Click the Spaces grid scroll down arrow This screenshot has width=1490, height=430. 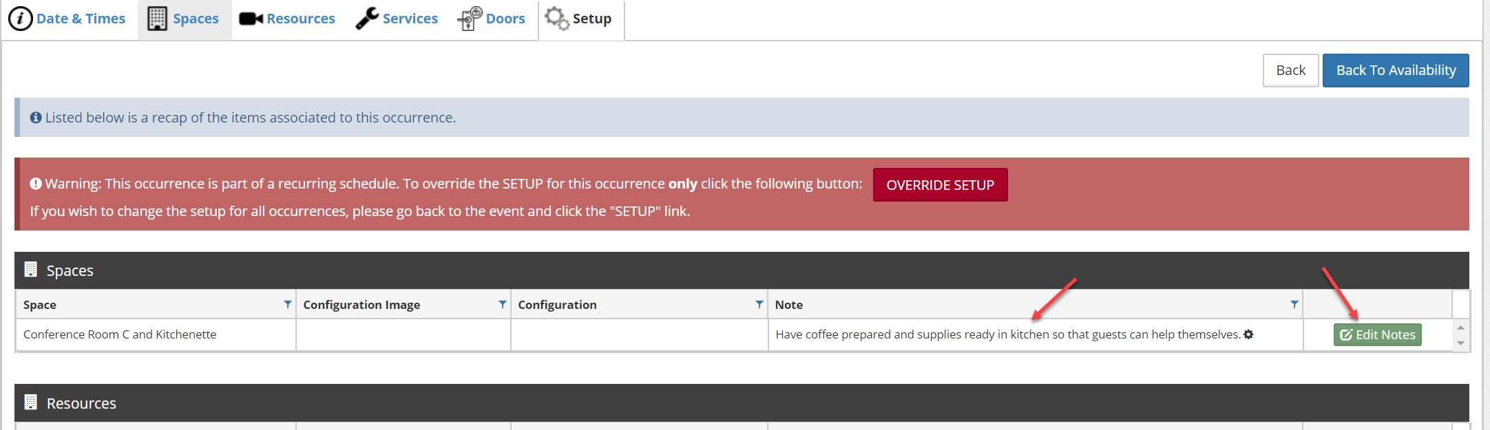click(x=1460, y=343)
